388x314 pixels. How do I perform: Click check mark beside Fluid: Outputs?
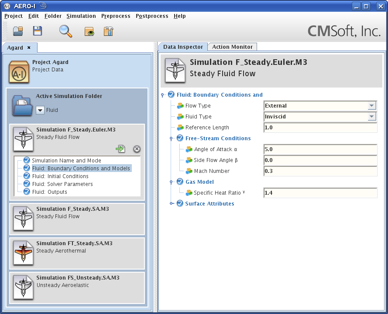[x=27, y=192]
